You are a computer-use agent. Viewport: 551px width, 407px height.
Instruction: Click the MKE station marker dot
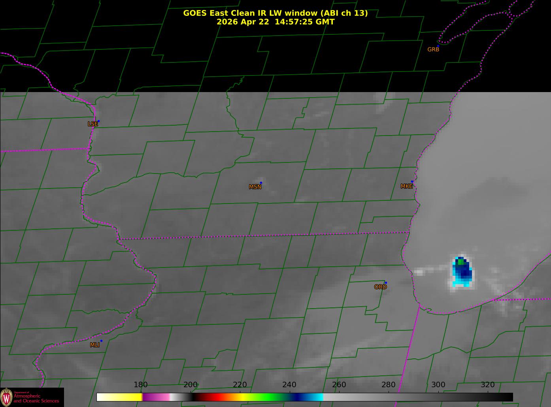point(412,182)
